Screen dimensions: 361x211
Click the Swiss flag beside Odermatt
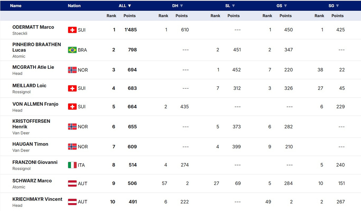72,30
